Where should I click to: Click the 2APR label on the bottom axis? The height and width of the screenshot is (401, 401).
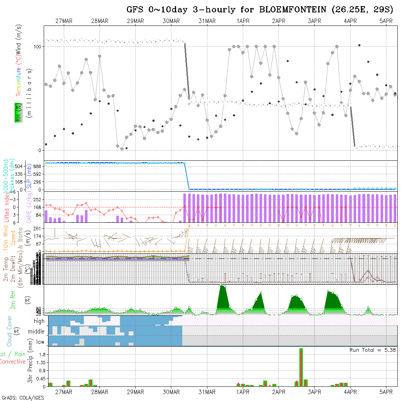click(x=279, y=392)
